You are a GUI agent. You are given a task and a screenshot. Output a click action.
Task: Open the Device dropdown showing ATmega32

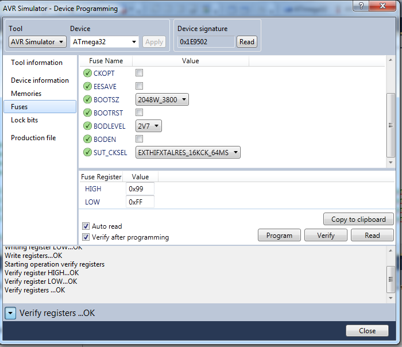click(105, 42)
